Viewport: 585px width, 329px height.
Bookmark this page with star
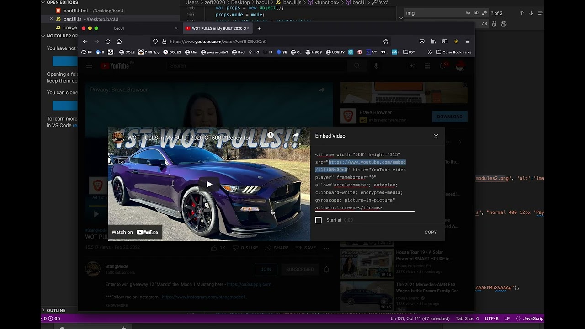pyautogui.click(x=386, y=42)
